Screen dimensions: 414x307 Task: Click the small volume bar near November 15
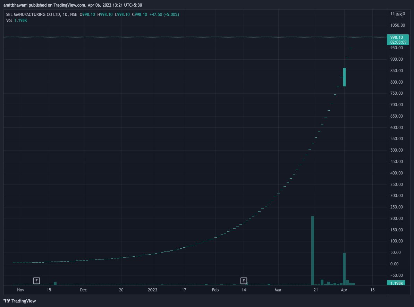click(55, 283)
